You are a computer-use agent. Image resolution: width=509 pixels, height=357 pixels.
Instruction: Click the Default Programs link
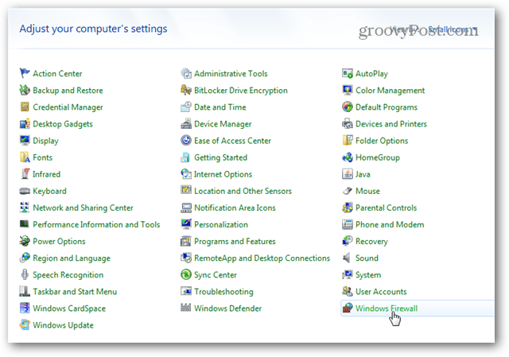(x=387, y=107)
